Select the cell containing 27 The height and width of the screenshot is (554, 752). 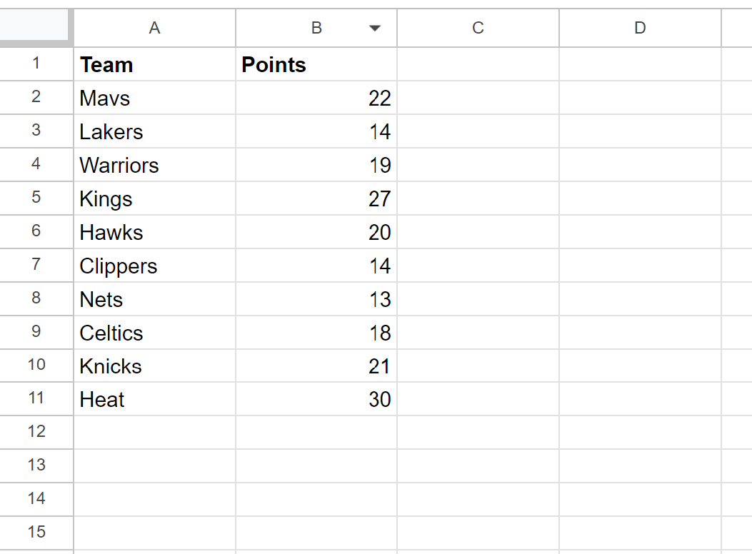[x=316, y=198]
